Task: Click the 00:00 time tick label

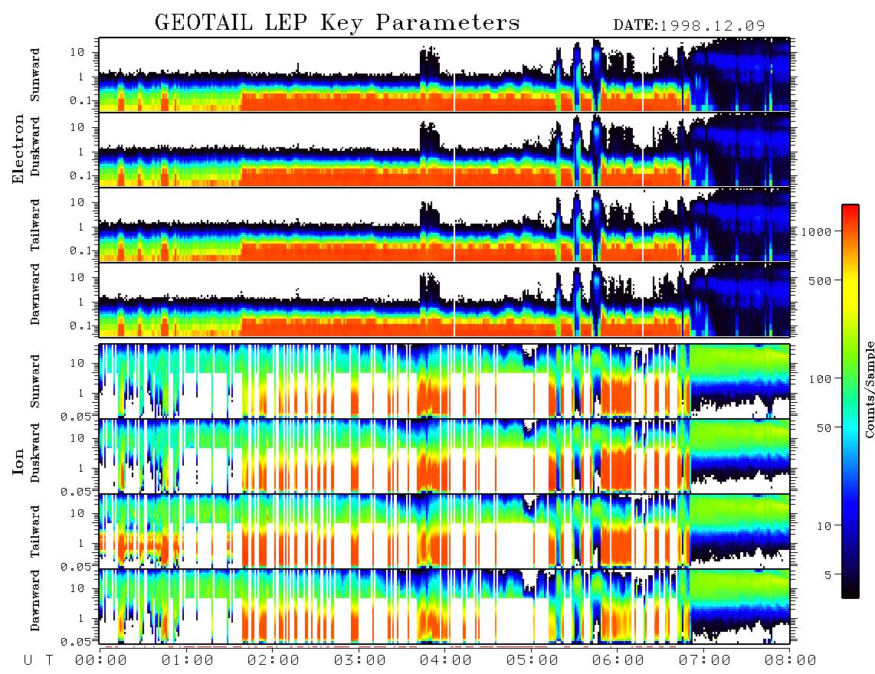Action: click(x=101, y=660)
